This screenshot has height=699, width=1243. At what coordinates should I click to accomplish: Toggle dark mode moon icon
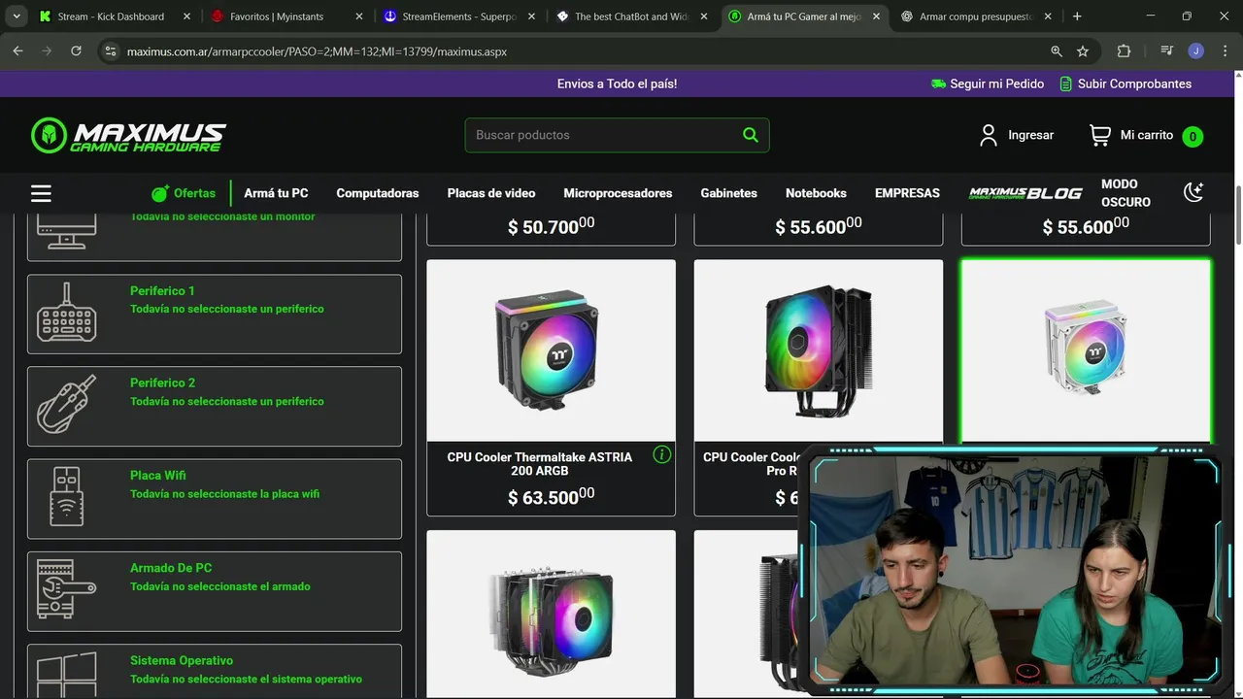click(1193, 192)
